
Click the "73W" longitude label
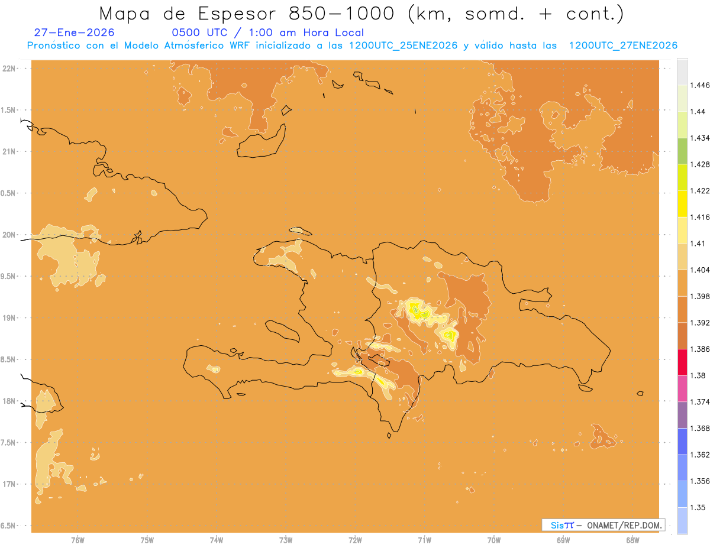click(286, 540)
